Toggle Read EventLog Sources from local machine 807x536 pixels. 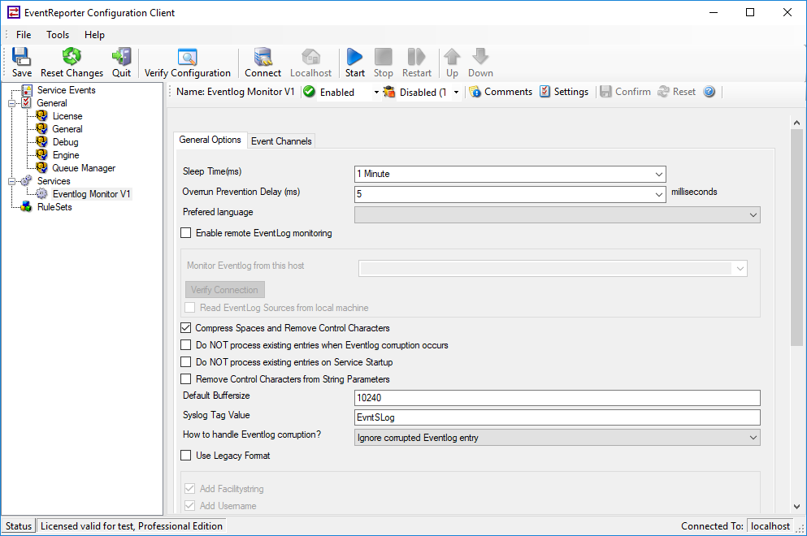190,307
